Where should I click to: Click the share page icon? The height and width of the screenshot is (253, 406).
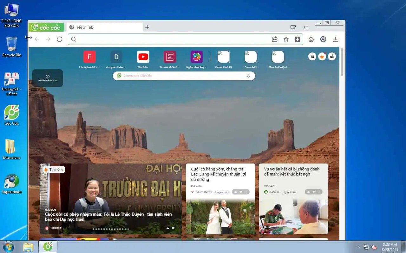[275, 39]
